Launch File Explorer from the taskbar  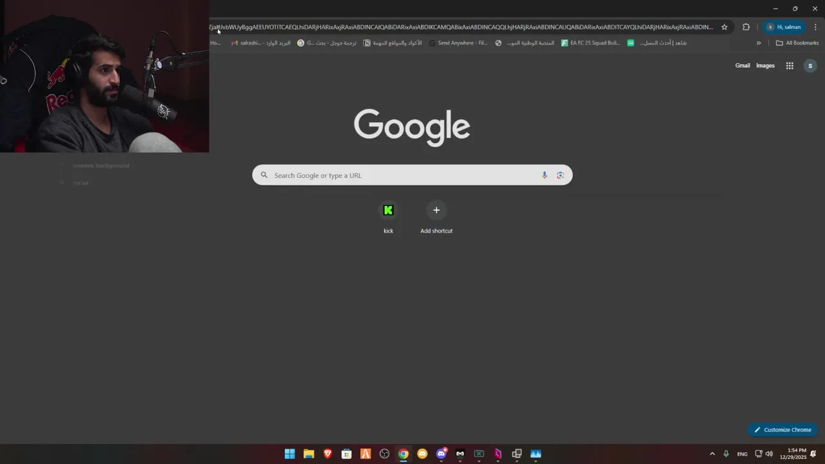(x=309, y=454)
